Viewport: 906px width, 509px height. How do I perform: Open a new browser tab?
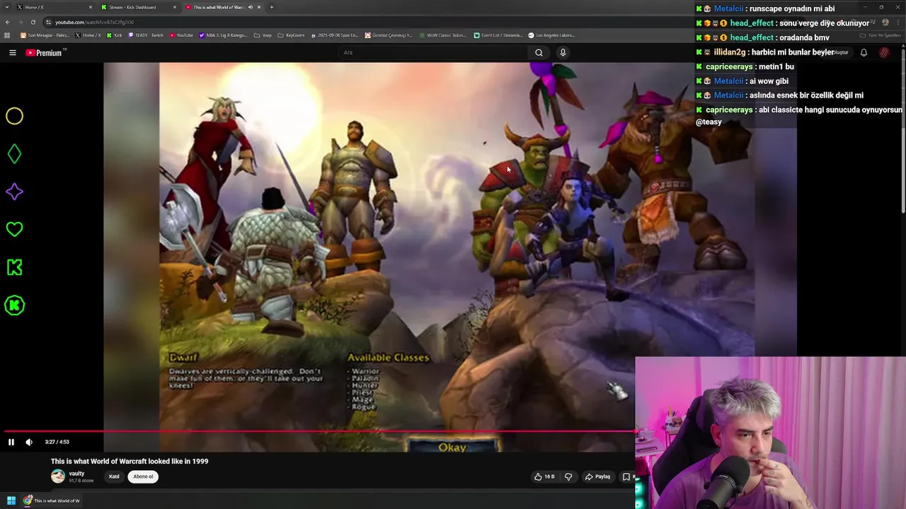click(x=272, y=7)
